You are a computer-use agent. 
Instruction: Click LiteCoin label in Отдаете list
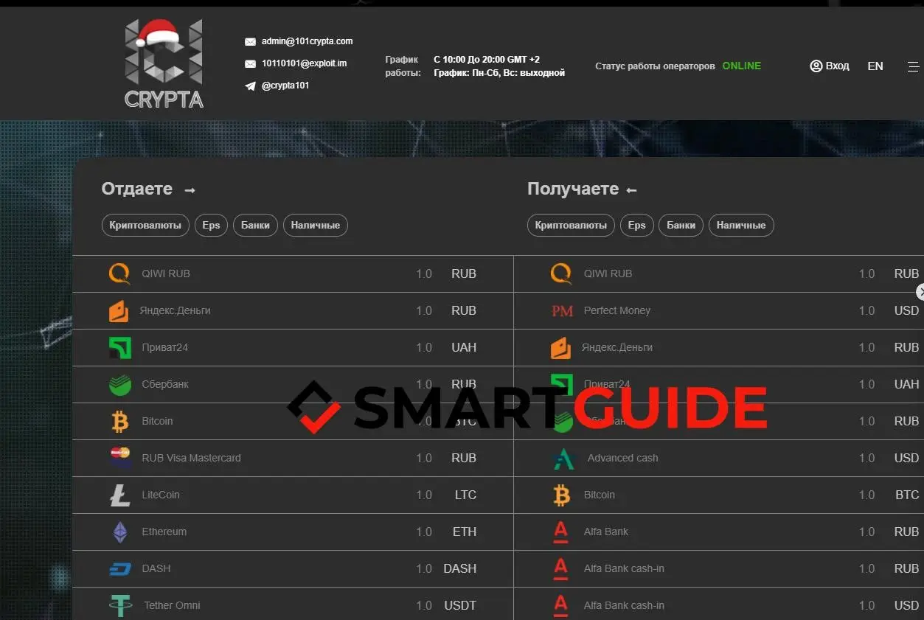[x=161, y=495]
